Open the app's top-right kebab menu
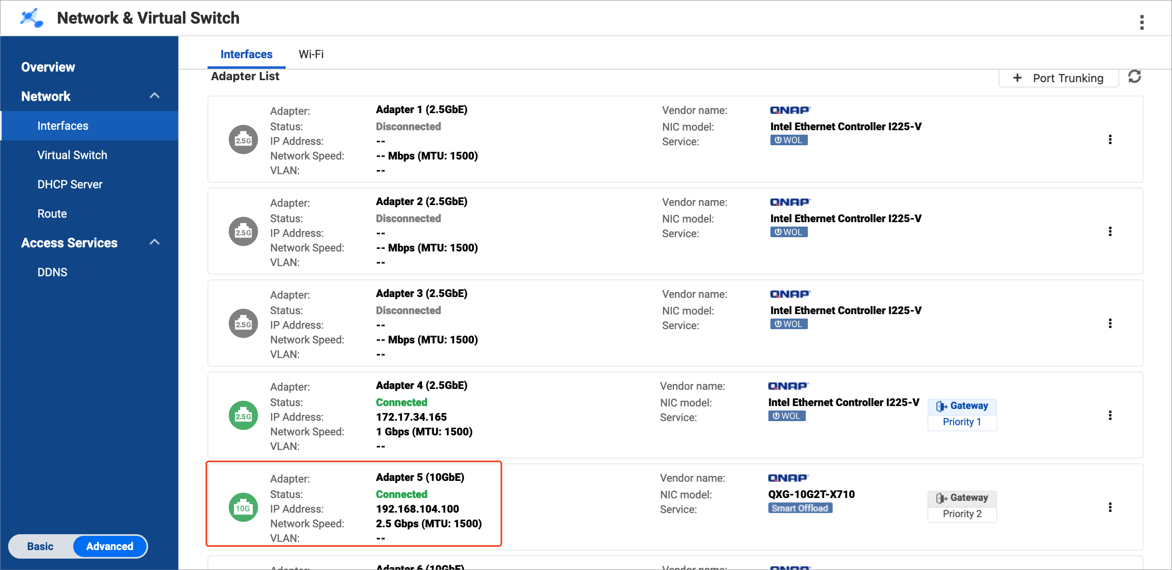 point(1141,22)
